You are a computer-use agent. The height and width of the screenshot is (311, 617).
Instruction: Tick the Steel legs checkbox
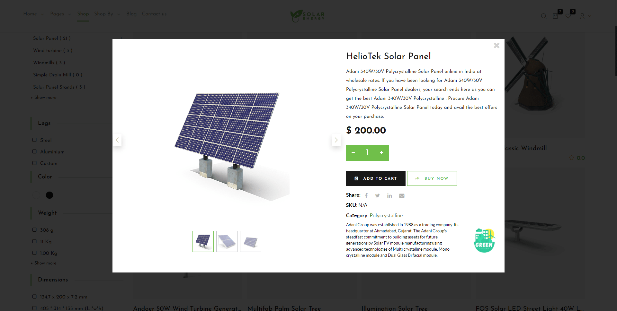tap(34, 140)
